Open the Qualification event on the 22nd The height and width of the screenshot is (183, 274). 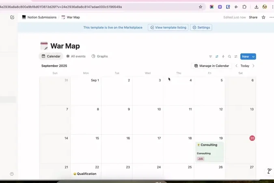(85, 174)
